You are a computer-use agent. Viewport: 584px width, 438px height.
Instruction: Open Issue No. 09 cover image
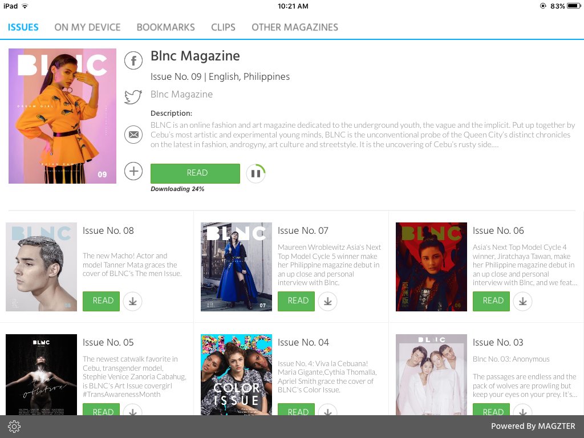[x=62, y=116]
